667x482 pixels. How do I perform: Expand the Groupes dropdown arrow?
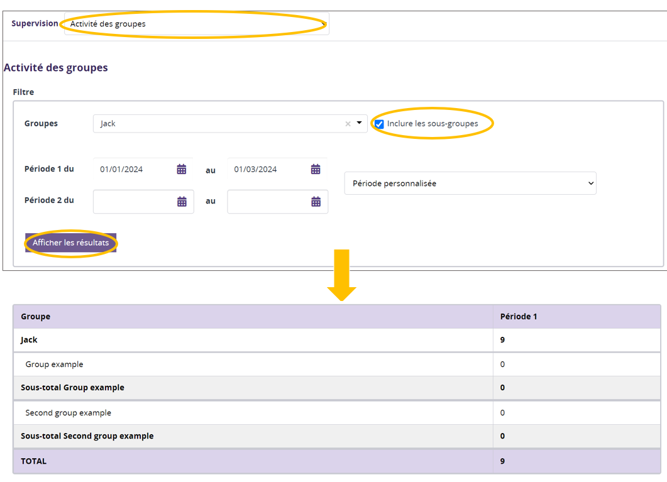click(359, 123)
